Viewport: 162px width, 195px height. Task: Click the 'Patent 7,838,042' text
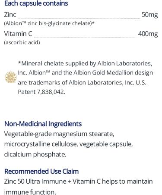click(41, 92)
